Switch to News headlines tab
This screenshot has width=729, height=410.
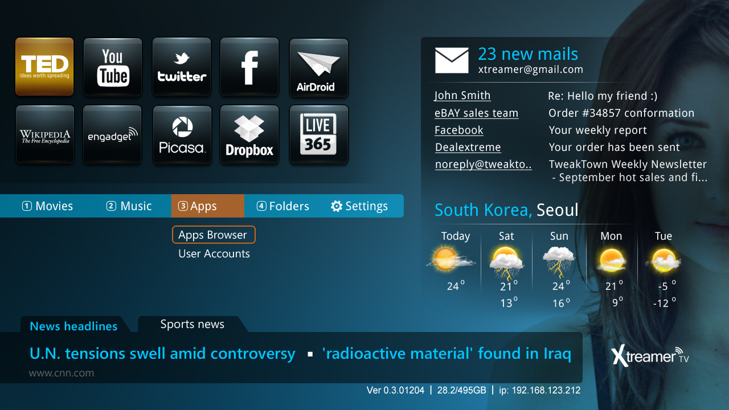tap(73, 326)
